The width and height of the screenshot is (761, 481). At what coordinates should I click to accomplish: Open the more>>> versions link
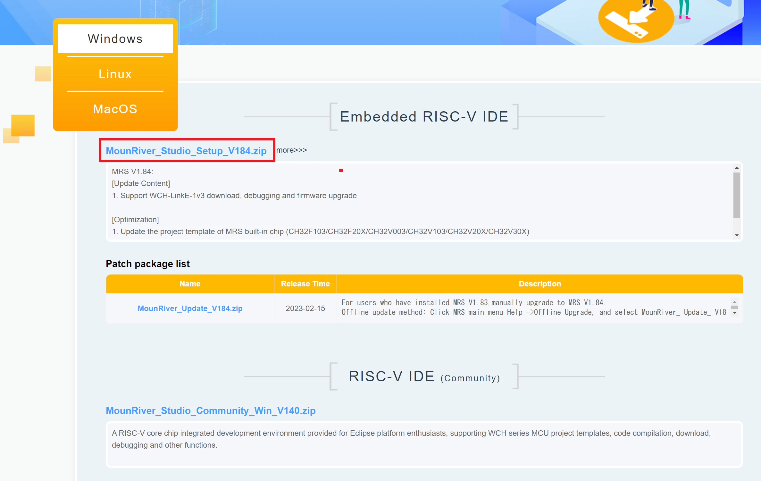pos(292,150)
